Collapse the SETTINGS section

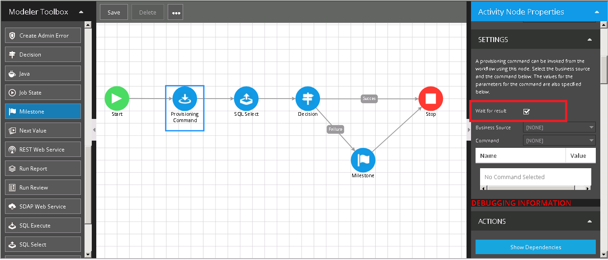pos(589,40)
